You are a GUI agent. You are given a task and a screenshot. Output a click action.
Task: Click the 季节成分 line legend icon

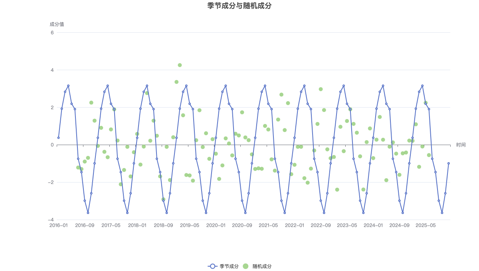tap(212, 266)
